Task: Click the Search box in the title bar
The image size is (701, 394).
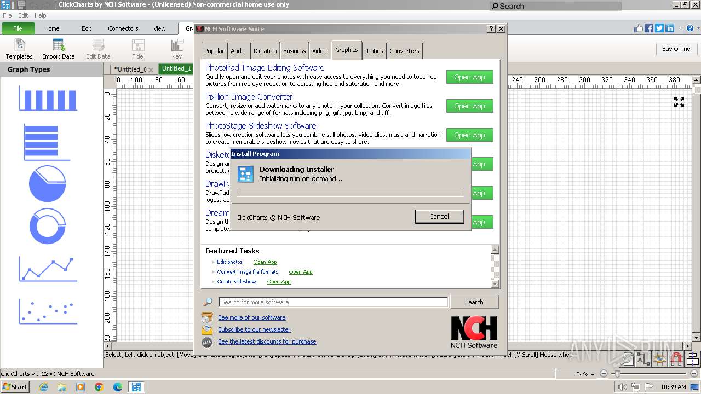Action: pos(555,6)
